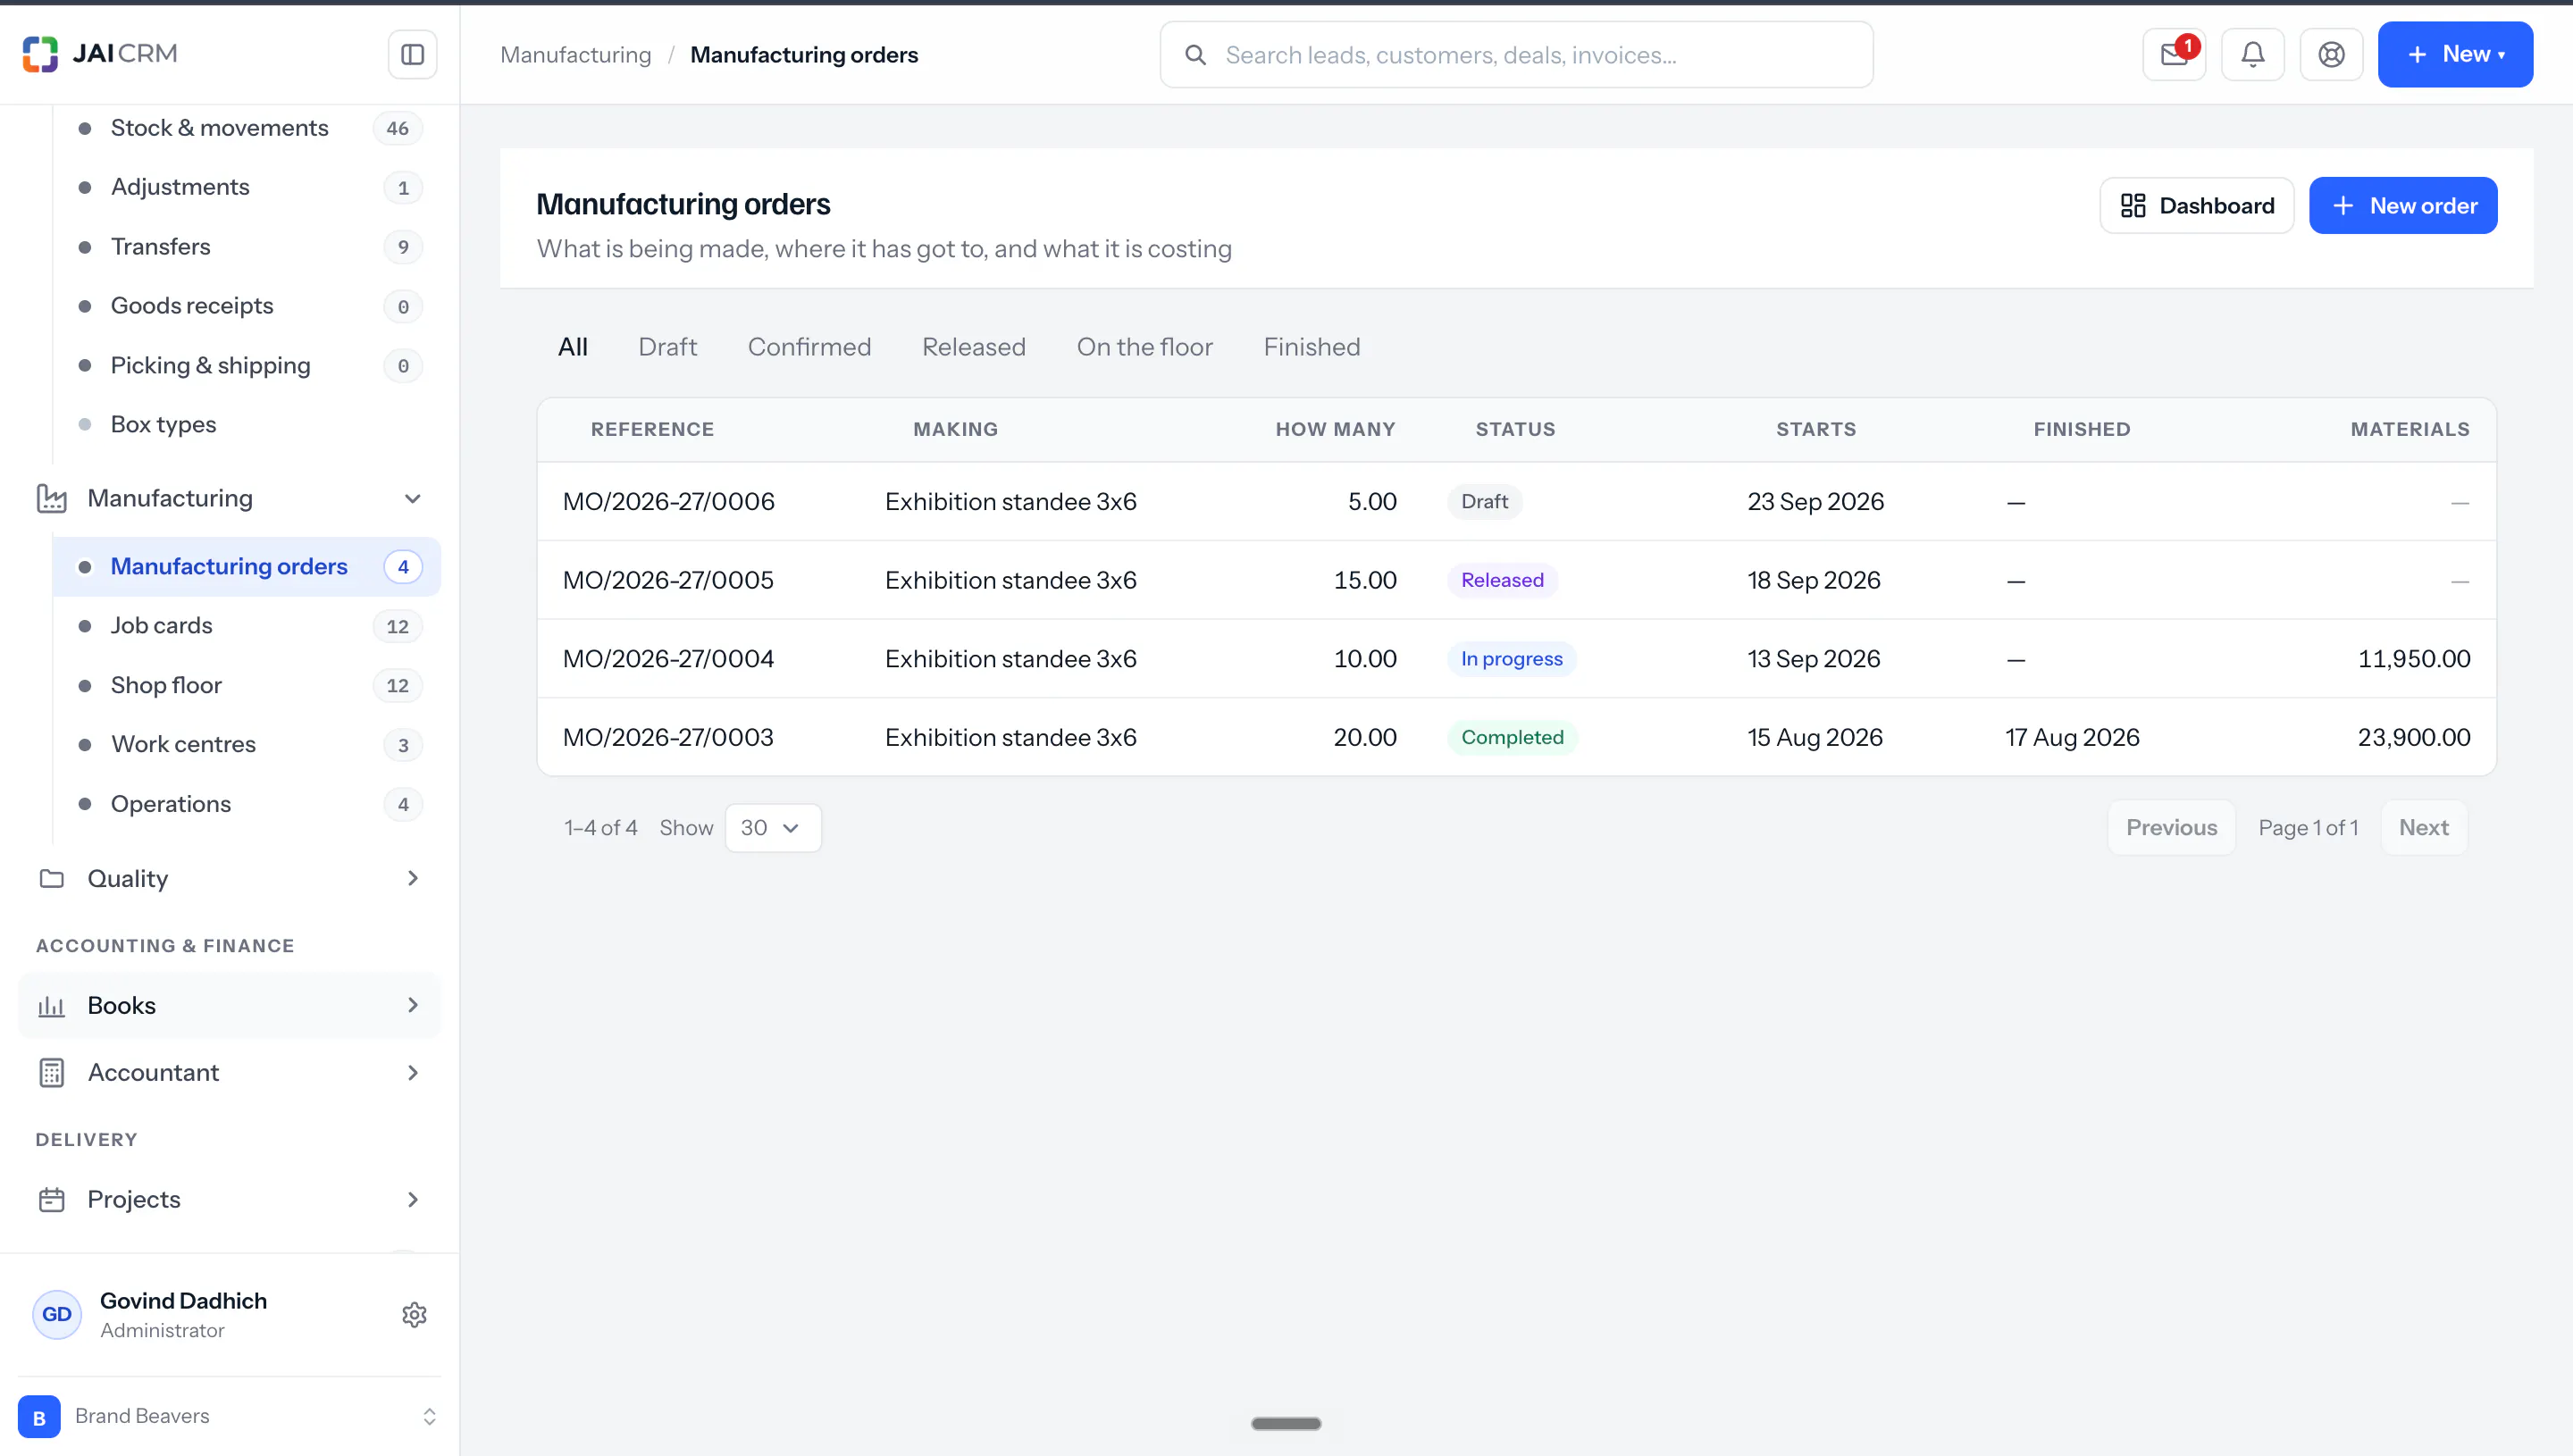Click the plus icon in New order

coord(2342,205)
